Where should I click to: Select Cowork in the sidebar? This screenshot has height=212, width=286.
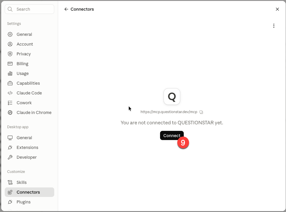pos(30,103)
